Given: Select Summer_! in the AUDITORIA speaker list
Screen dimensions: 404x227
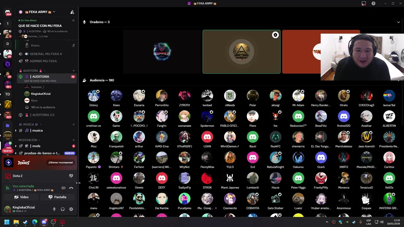Looking at the screenshot, I should point(50,87).
